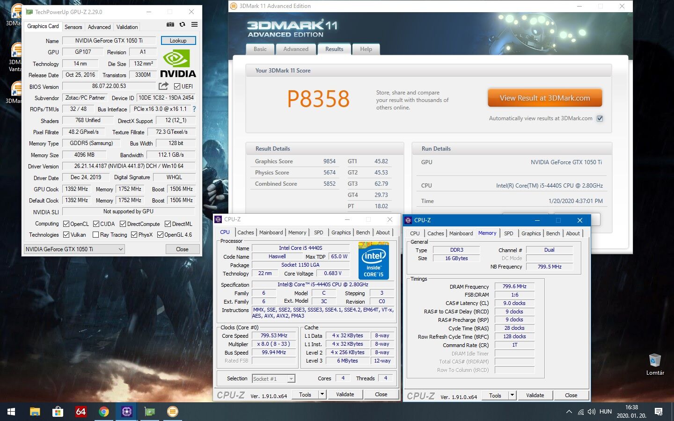Refresh GPU-Z data via refresh icon

click(x=183, y=24)
